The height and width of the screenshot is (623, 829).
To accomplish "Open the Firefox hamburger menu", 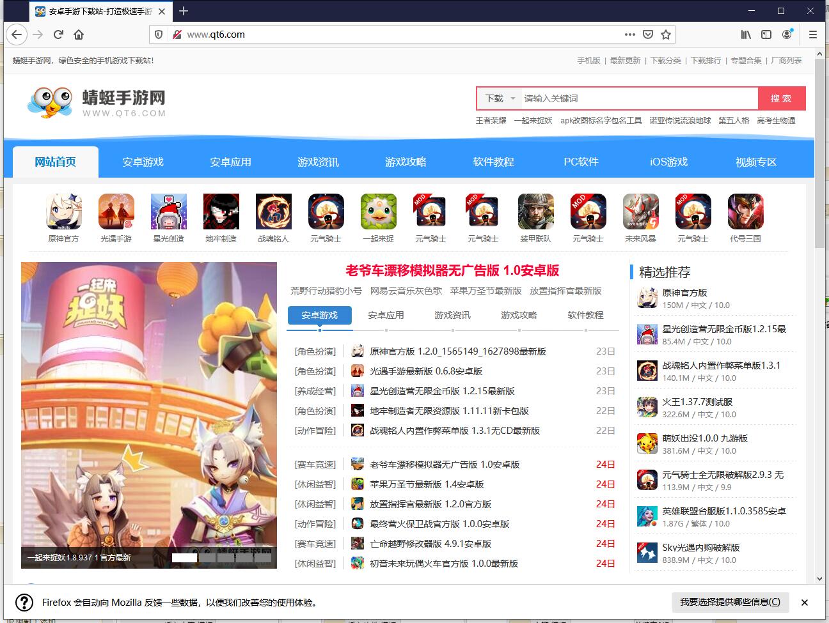I will tap(813, 35).
